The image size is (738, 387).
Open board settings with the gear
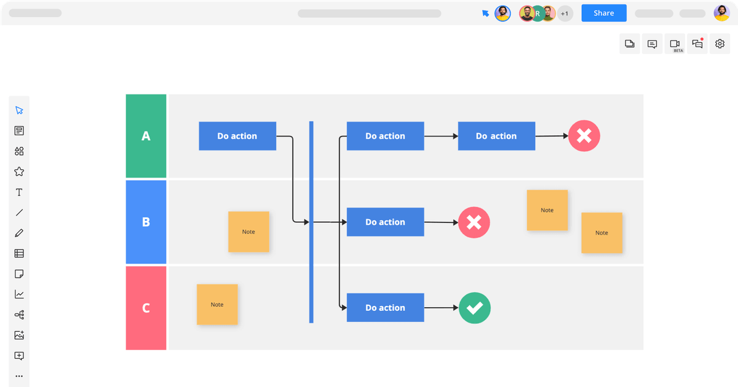pyautogui.click(x=720, y=44)
